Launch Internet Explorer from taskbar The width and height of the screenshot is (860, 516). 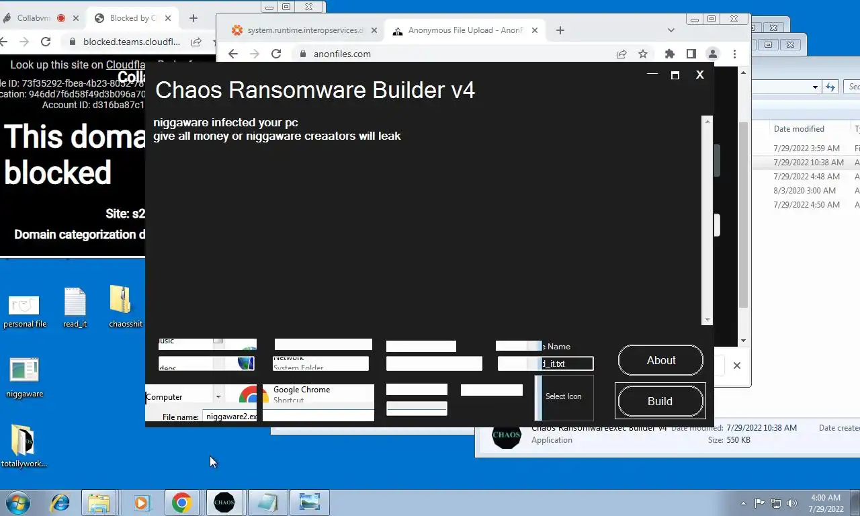click(60, 503)
